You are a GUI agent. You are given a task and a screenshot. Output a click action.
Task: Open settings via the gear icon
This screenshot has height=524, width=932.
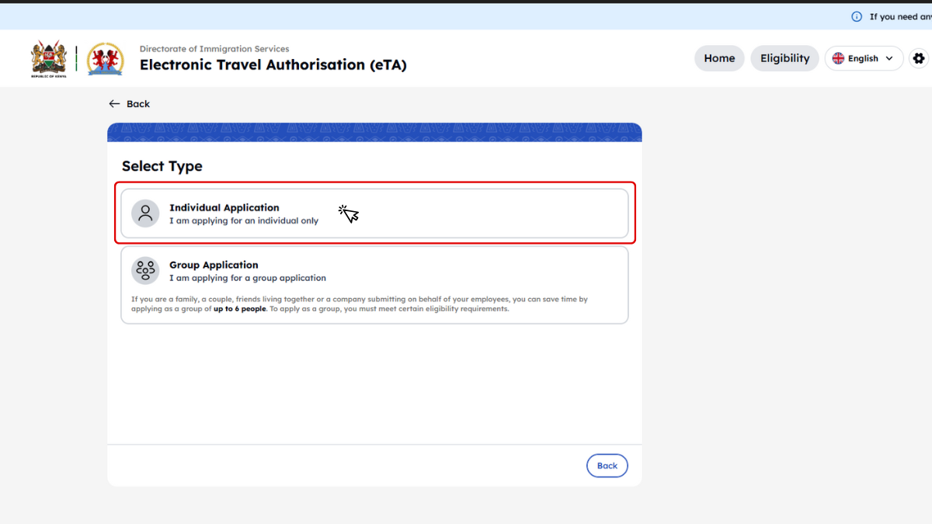click(x=919, y=58)
